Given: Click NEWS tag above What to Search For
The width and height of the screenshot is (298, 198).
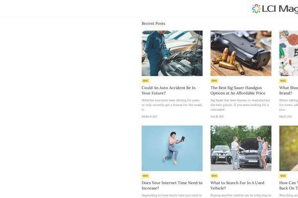Looking at the screenshot, I should (x=214, y=176).
